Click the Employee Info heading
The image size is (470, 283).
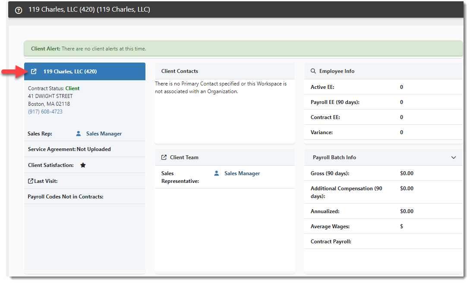(337, 71)
